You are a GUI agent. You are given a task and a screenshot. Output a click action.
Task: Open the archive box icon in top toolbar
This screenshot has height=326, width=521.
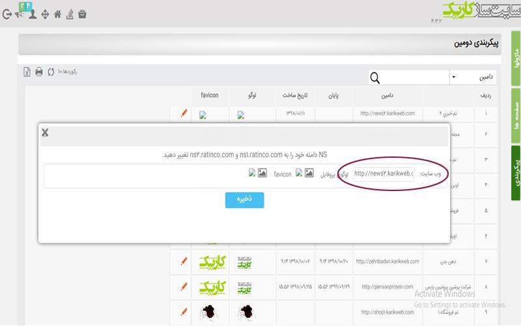tap(83, 14)
